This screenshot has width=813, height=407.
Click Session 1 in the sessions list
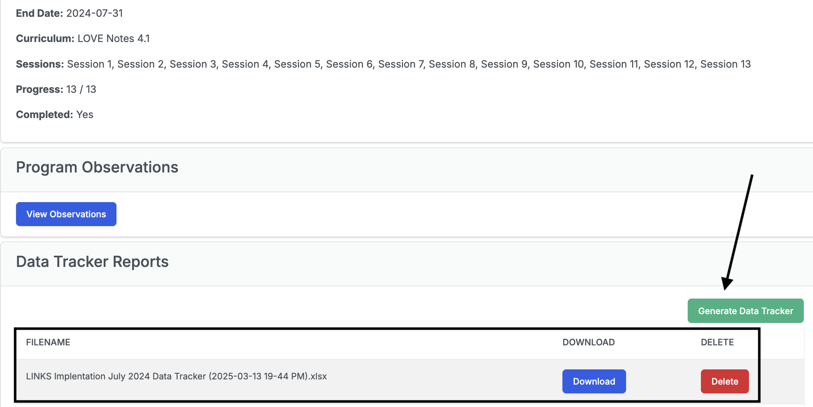pos(89,64)
